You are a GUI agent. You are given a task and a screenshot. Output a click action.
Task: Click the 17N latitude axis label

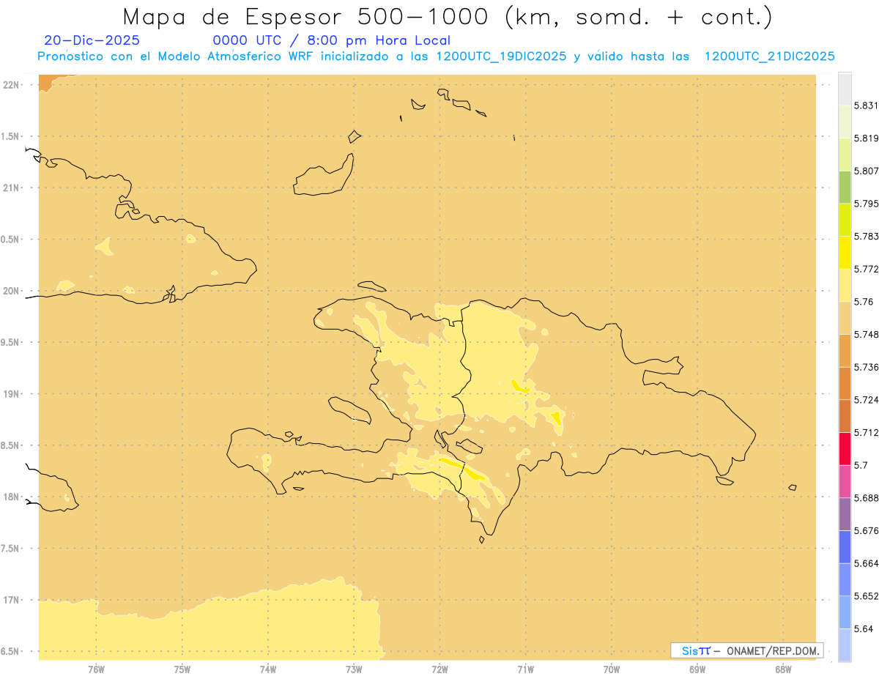[12, 600]
